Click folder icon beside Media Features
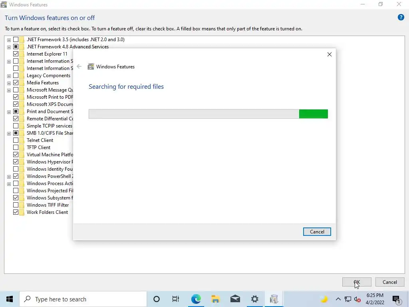 point(22,83)
